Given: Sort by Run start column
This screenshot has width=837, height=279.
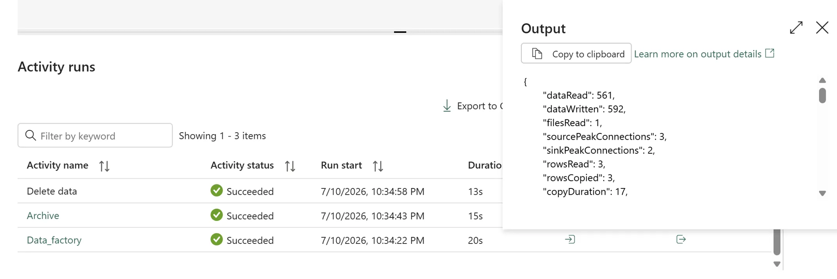Looking at the screenshot, I should 378,166.
